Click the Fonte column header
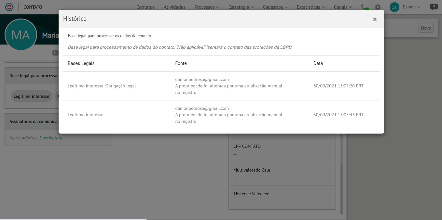The height and width of the screenshot is (220, 442). pos(181,63)
